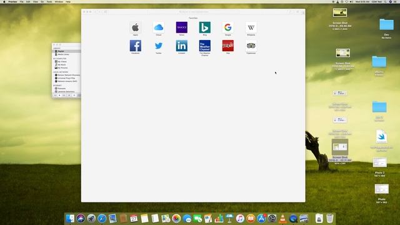Open Spotlight search in menu bar

[x=385, y=2]
